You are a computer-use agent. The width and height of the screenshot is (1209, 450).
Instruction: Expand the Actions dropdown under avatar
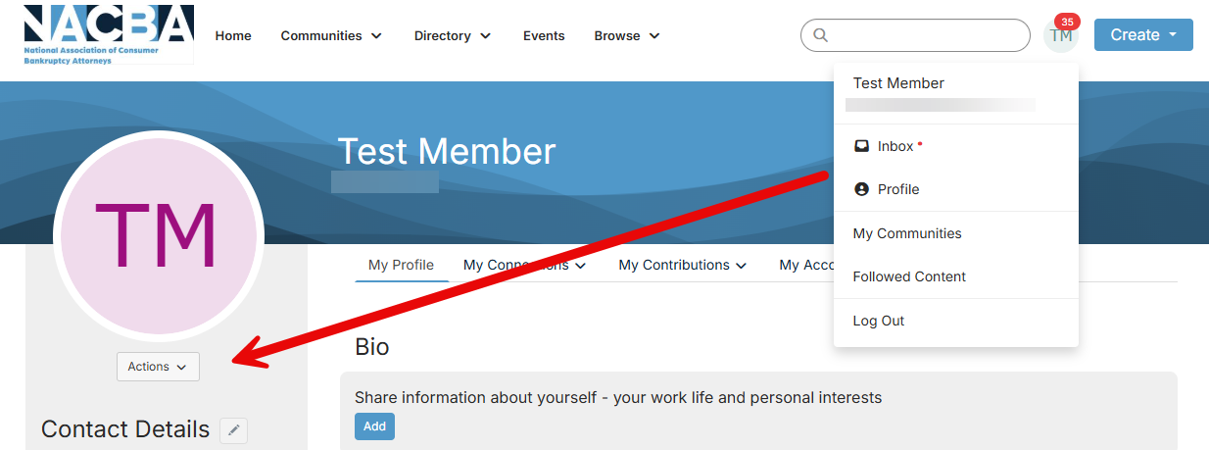[x=158, y=367]
